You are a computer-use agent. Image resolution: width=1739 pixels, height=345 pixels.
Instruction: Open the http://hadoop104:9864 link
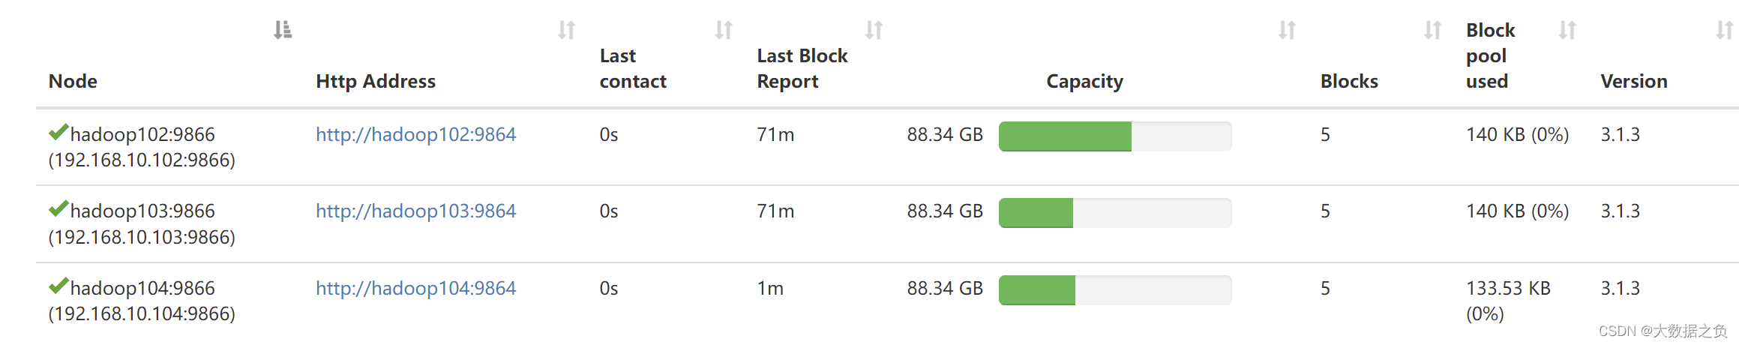point(416,288)
